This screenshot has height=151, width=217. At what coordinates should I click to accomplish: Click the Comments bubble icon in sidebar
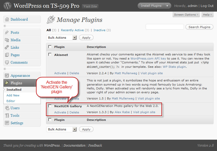pyautogui.click(x=7, y=62)
